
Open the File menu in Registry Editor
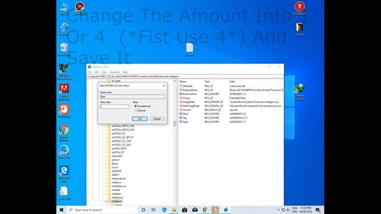(90, 72)
